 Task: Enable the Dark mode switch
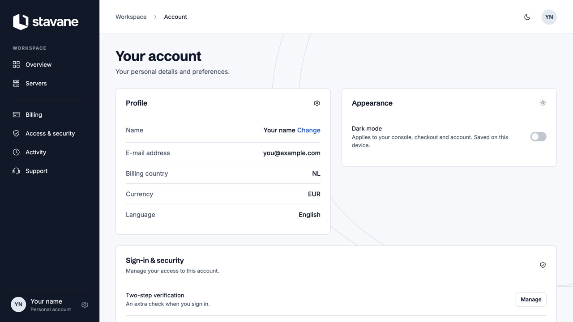click(x=538, y=137)
